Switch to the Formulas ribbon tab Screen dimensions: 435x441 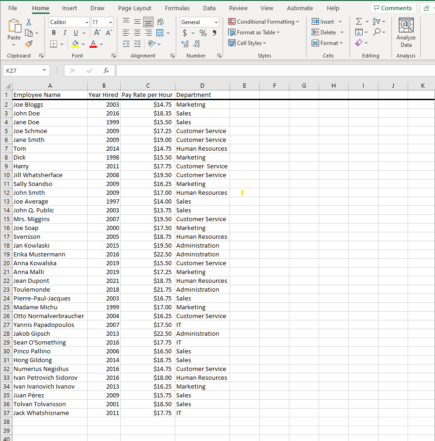point(177,8)
